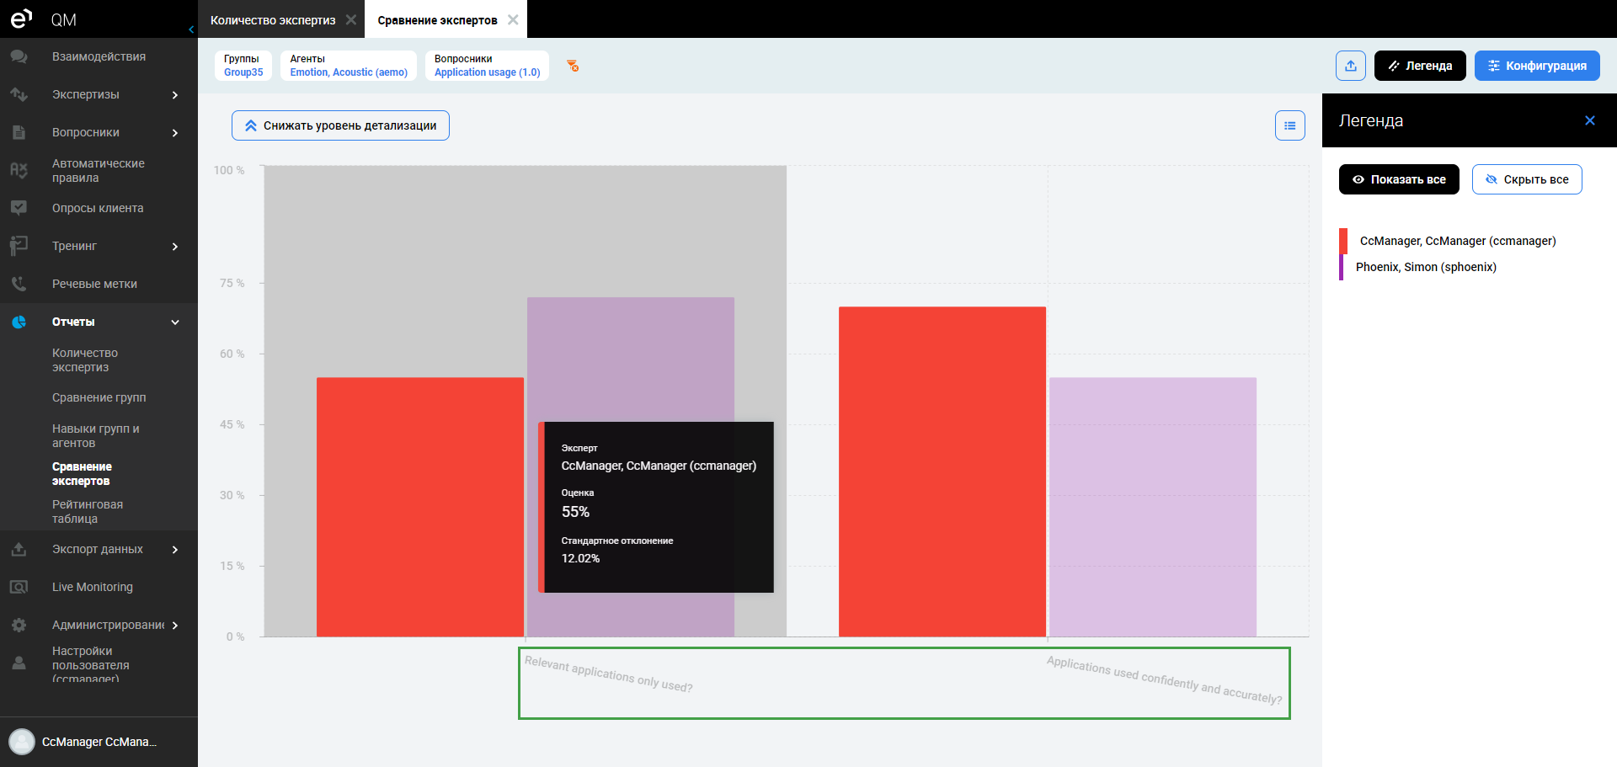This screenshot has height=767, width=1617.
Task: Open the Вопросники filter dropdown
Action: pos(487,66)
